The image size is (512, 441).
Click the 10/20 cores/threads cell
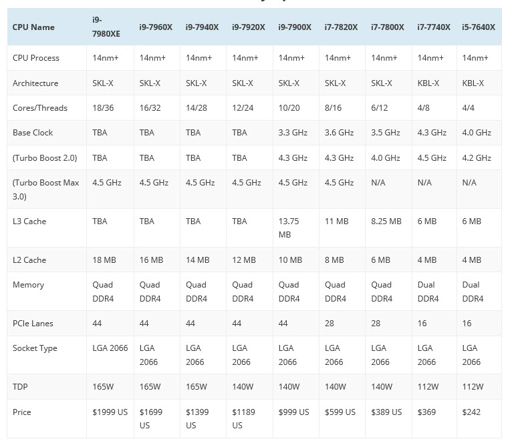(289, 107)
